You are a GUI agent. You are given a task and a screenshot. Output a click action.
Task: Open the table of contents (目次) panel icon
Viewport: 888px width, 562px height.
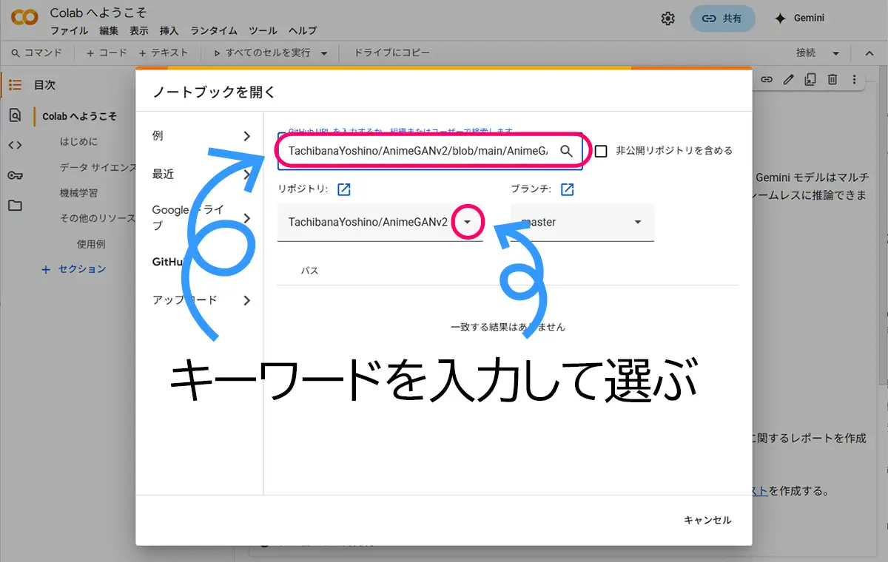(x=15, y=85)
